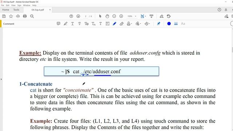Click the 'cat /etc/adduser.conf' command text

[x=97, y=71]
